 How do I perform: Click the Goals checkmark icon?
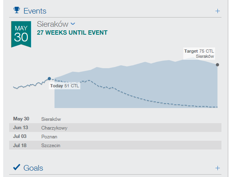(x=17, y=167)
